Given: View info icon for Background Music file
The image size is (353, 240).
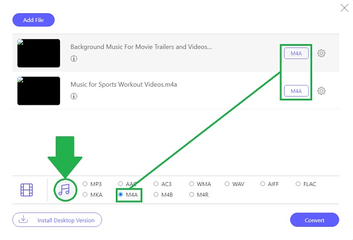Looking at the screenshot, I should click(x=74, y=58).
